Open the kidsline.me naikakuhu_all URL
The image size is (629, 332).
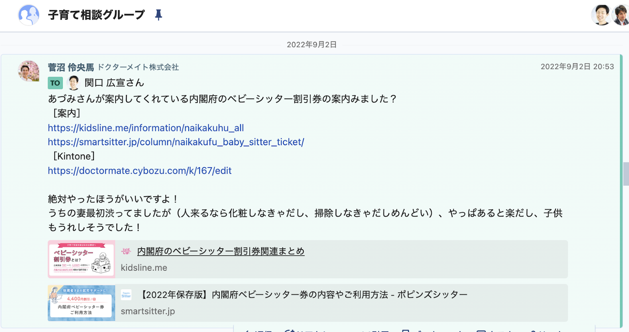146,128
